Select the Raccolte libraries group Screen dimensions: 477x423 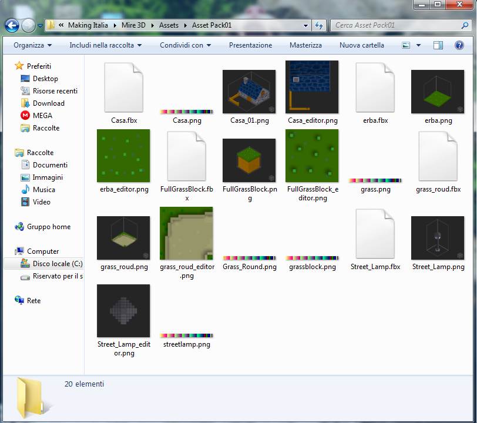coord(40,153)
